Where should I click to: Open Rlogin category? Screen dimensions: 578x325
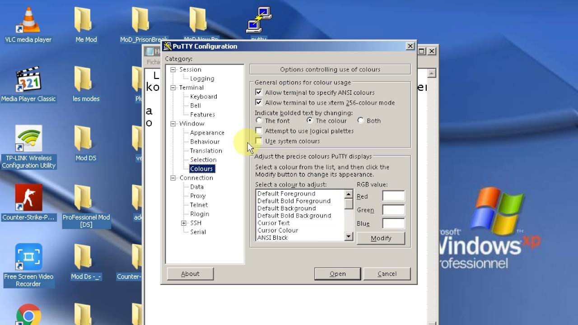tap(200, 214)
